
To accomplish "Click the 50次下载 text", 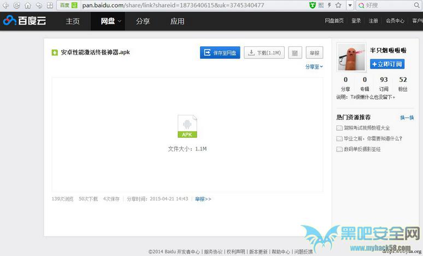I will point(88,199).
